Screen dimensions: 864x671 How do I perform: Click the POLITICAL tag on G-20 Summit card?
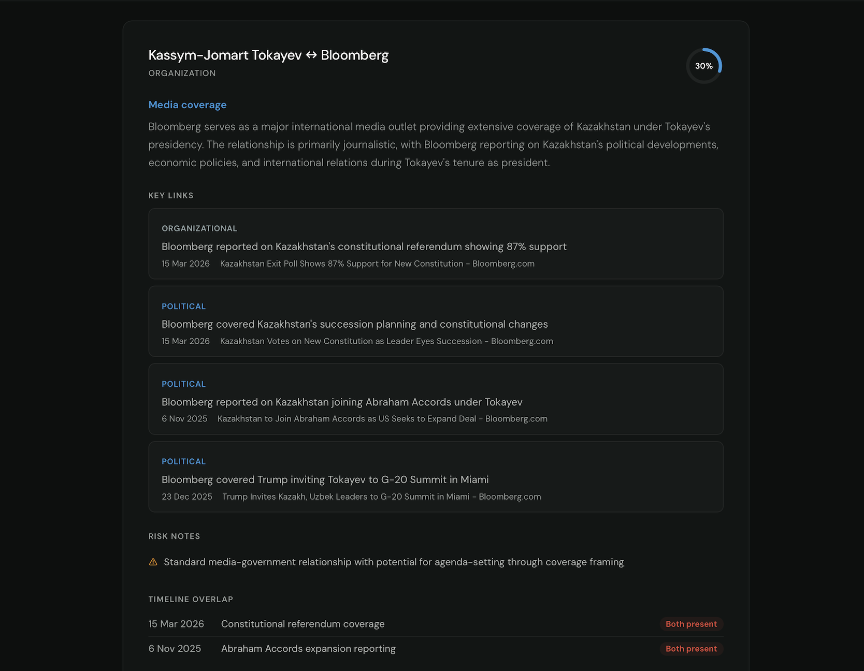coord(184,462)
